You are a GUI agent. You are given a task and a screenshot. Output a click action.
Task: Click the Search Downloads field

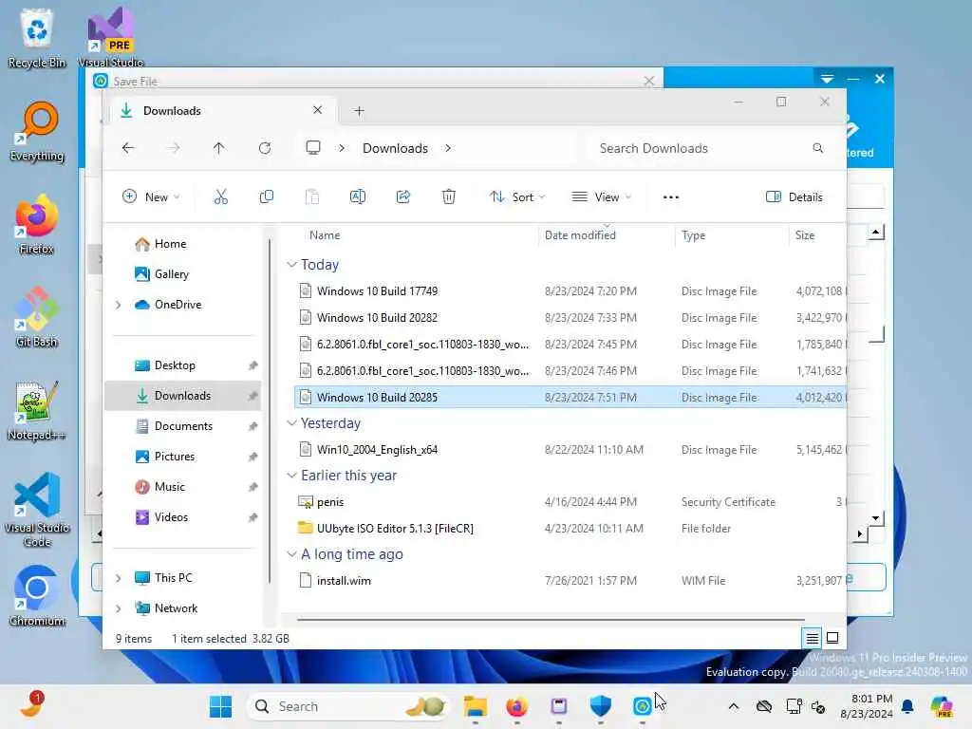[710, 148]
